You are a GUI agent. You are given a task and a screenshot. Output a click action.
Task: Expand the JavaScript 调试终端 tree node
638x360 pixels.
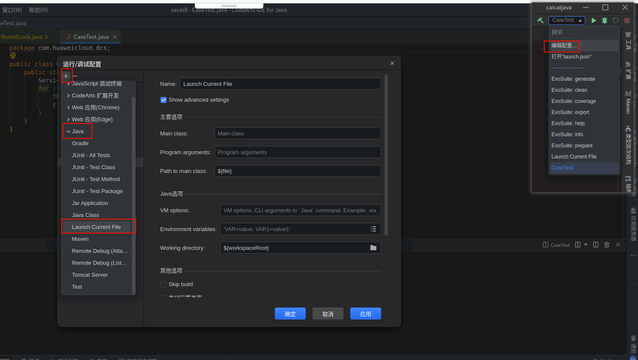coord(69,84)
